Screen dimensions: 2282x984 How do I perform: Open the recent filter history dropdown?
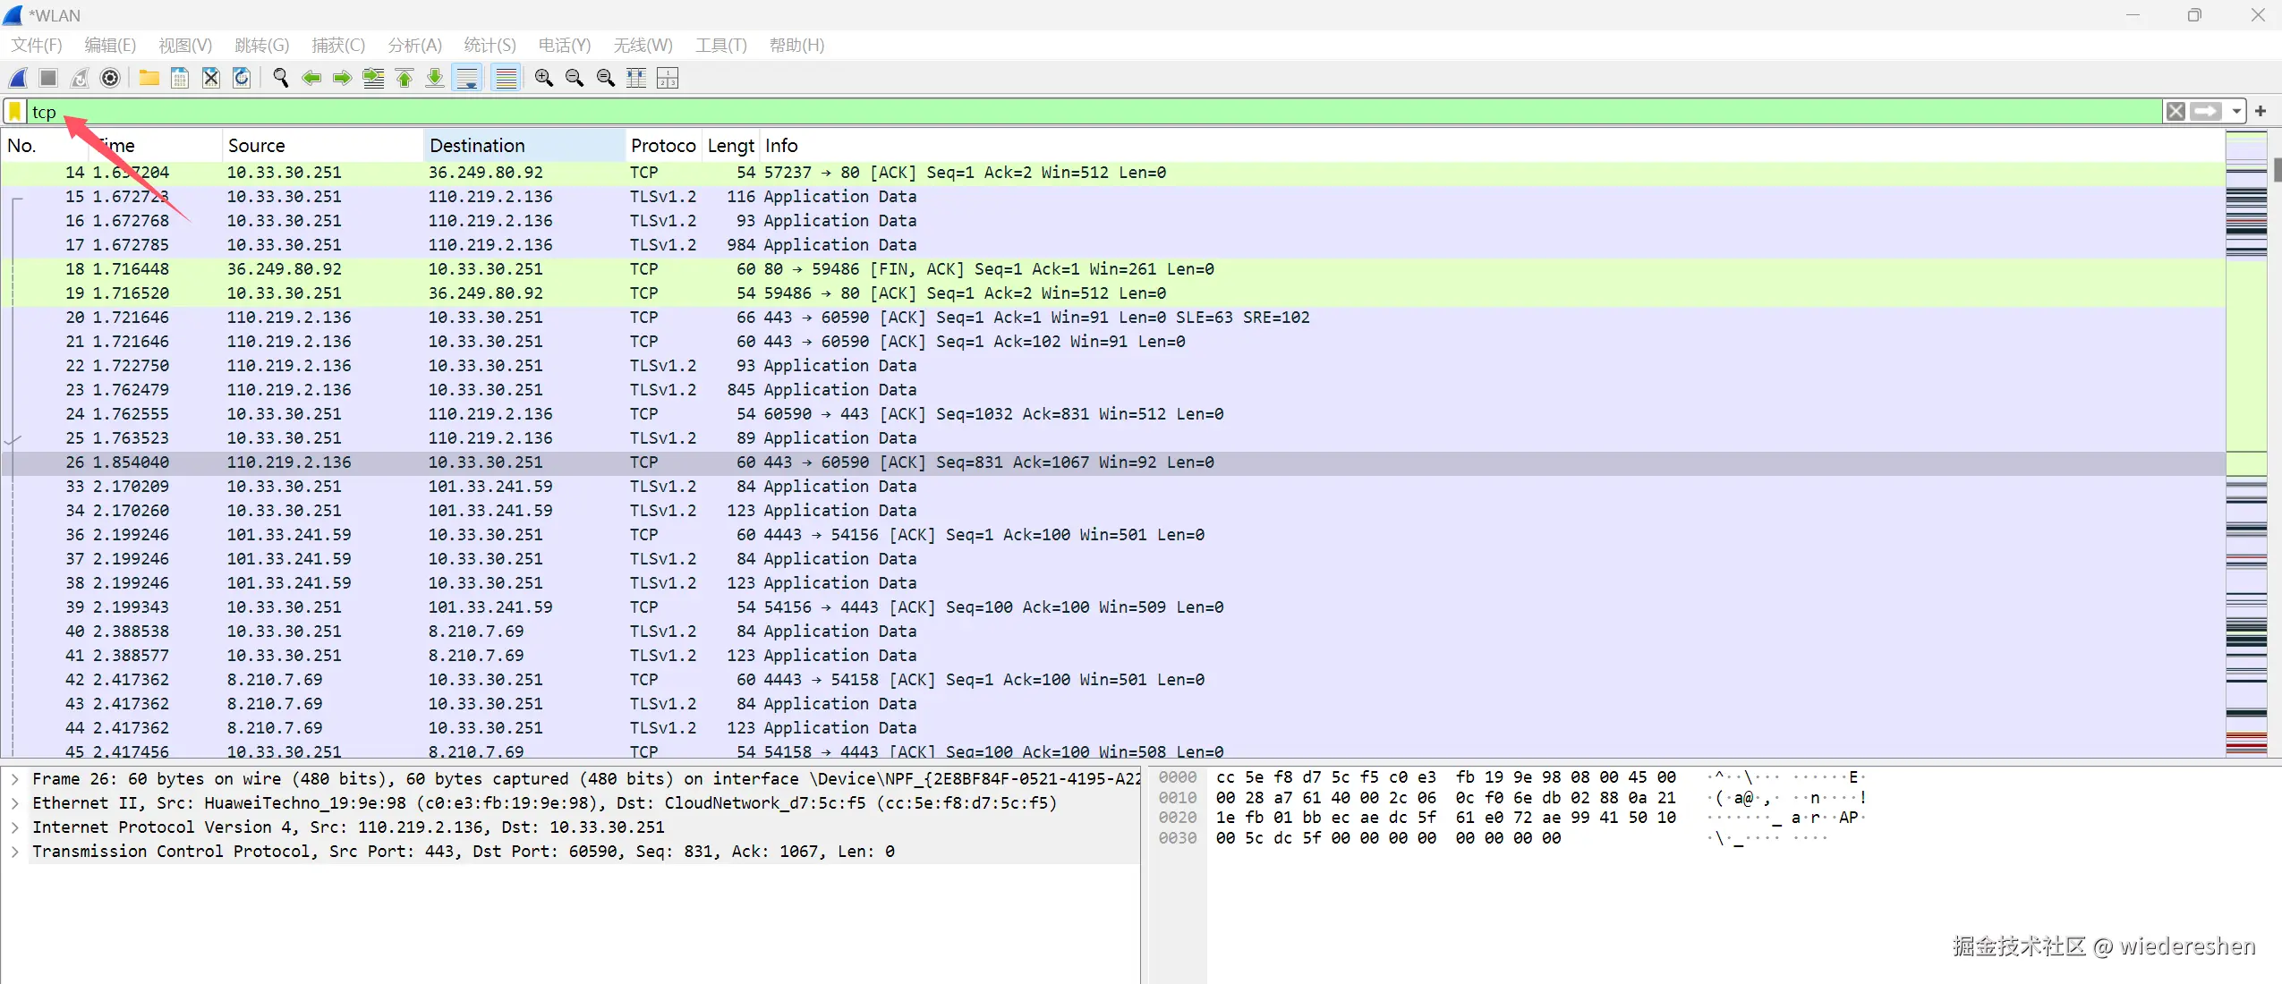coord(2236,112)
